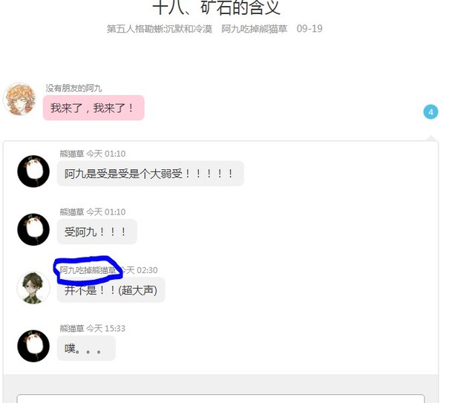
Task: Click the comment 阿九是受是受是个大弱受！！！！！
Action: [151, 174]
